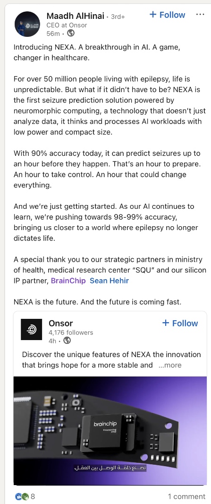Click the plus icon on Maadh's Follow
Screen dimensions: 211x504
click(153, 15)
